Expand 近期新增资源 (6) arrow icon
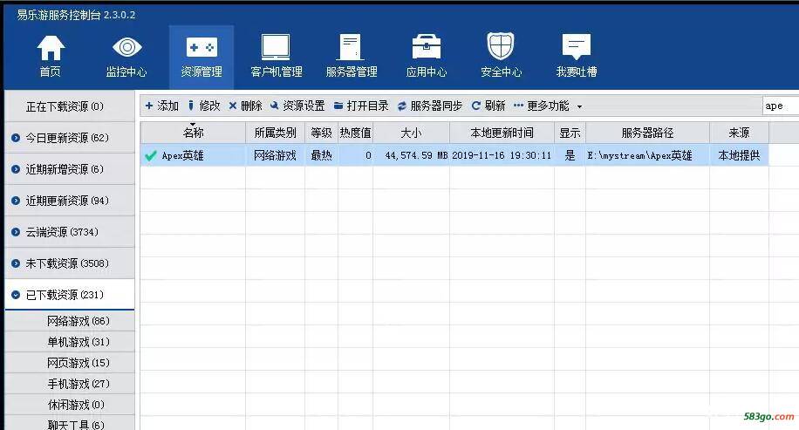 pyautogui.click(x=16, y=169)
